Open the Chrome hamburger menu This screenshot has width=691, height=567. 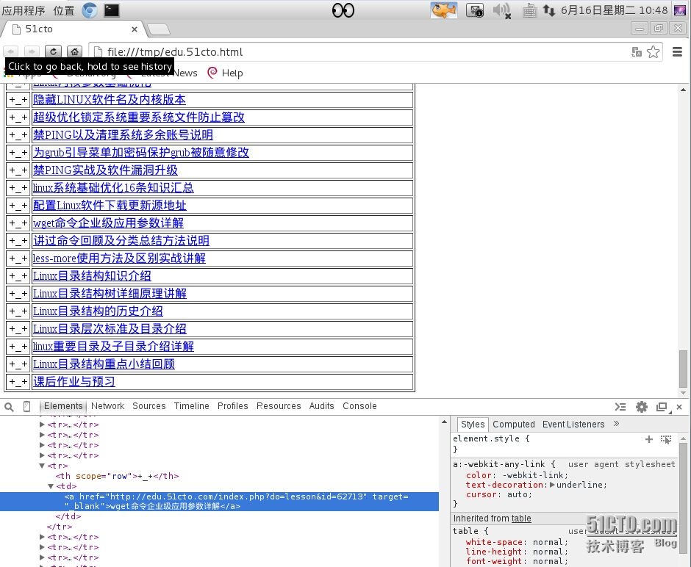[x=677, y=52]
